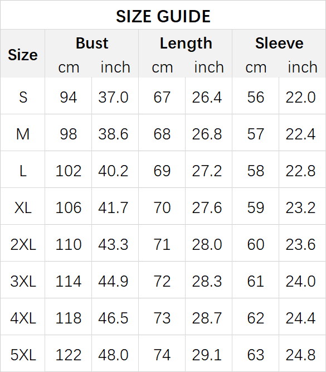Viewport: 326px width, 372px height.
Task: Select the XL size row label
Action: coord(23,207)
